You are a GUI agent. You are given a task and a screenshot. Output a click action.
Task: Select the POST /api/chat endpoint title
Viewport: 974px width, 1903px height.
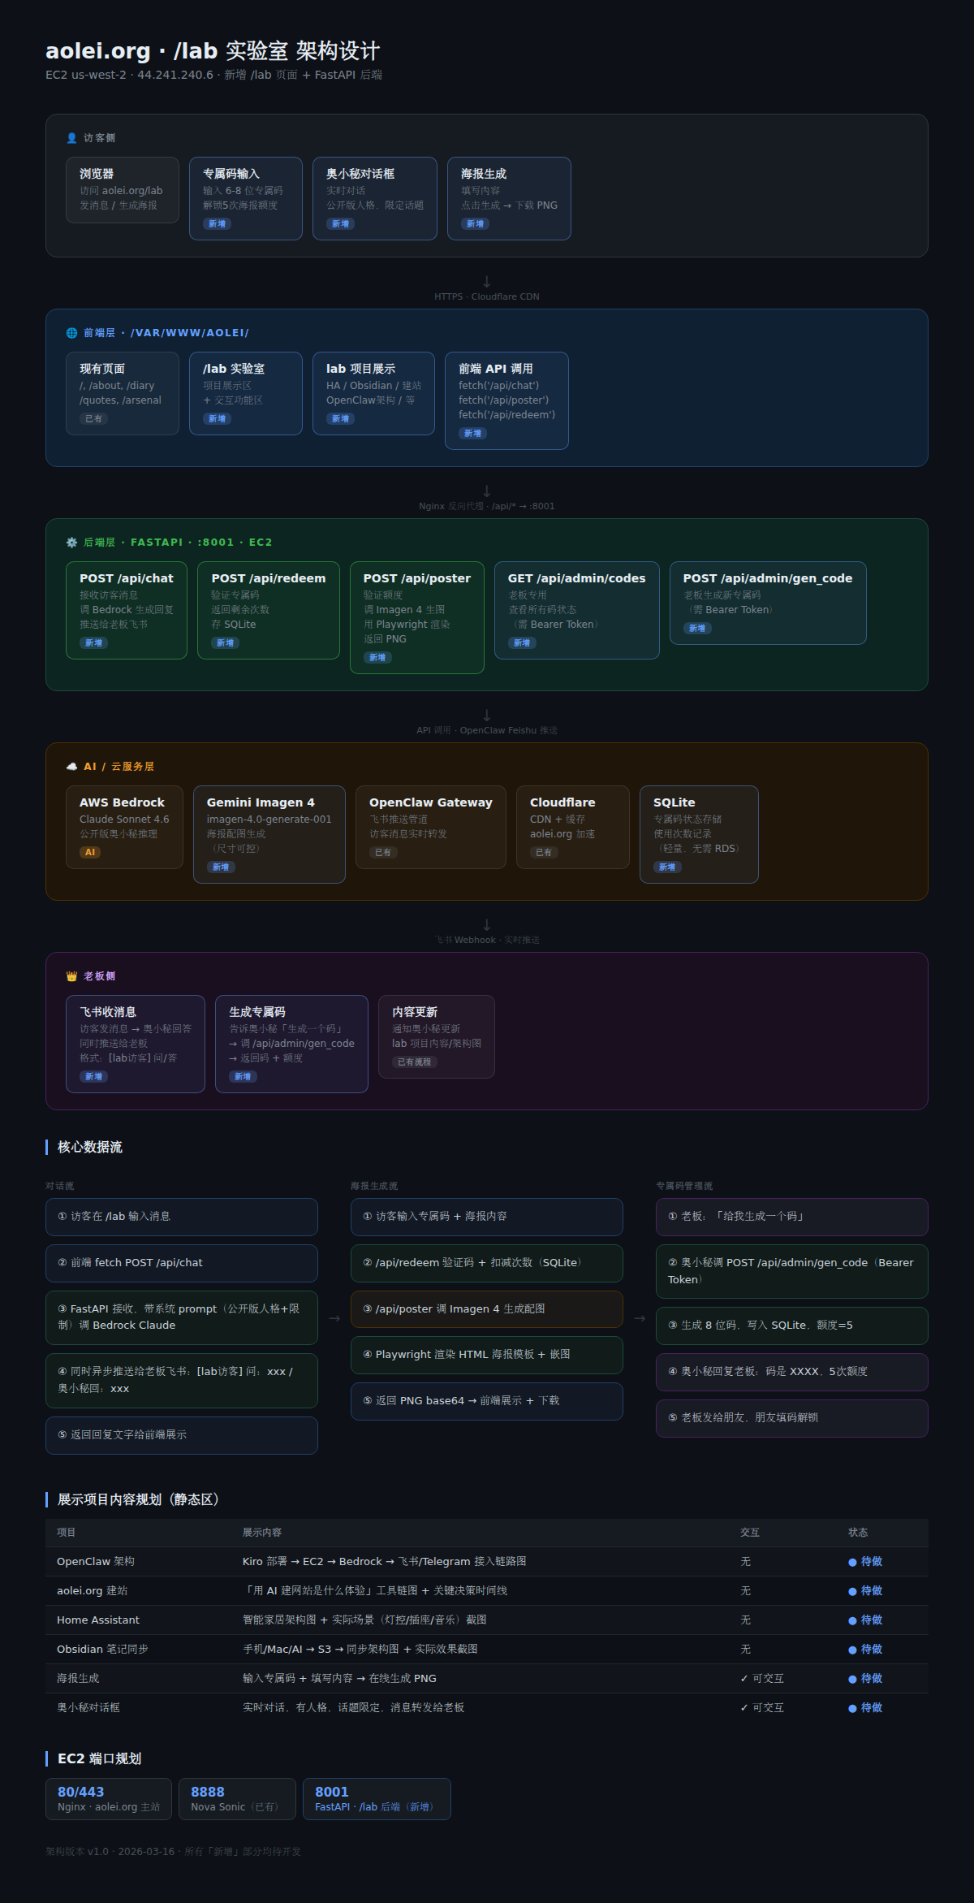pos(127,578)
